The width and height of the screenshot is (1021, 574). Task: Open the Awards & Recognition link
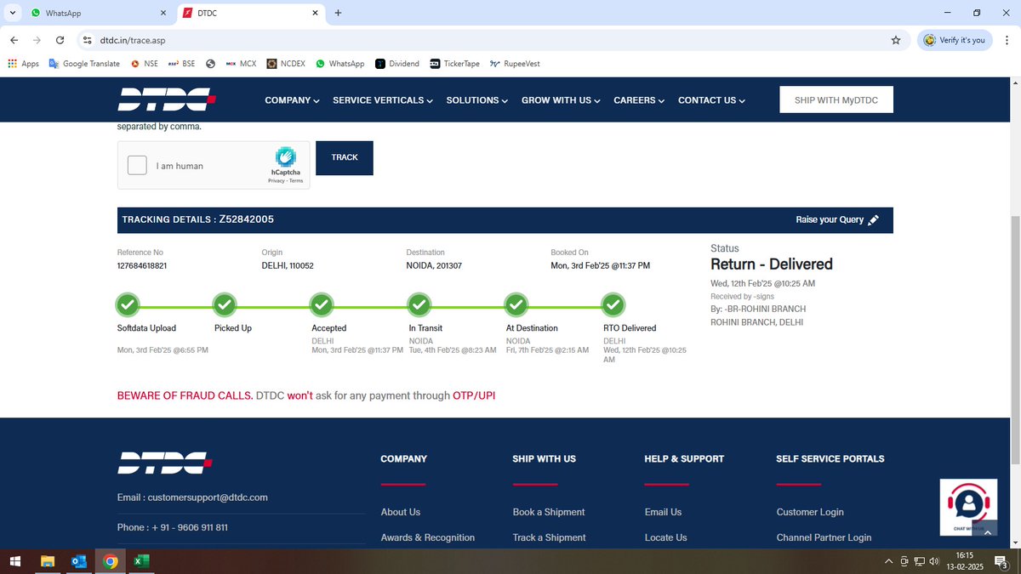[428, 537]
